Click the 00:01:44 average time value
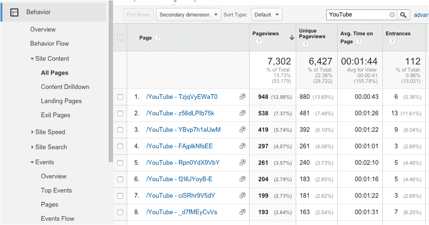 [x=359, y=61]
